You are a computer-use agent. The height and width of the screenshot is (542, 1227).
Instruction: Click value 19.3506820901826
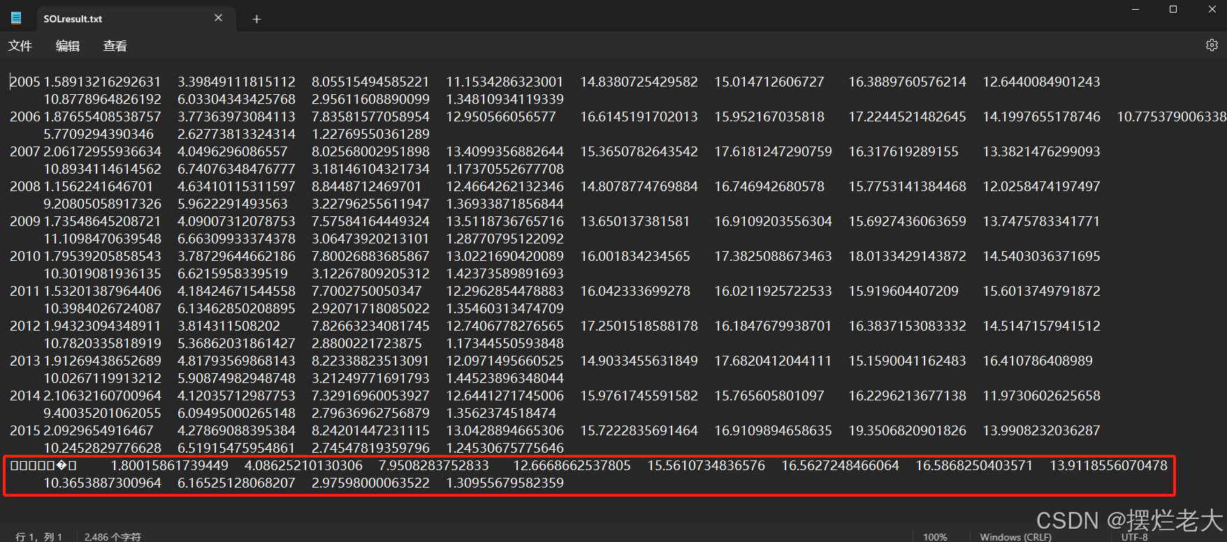pos(907,430)
